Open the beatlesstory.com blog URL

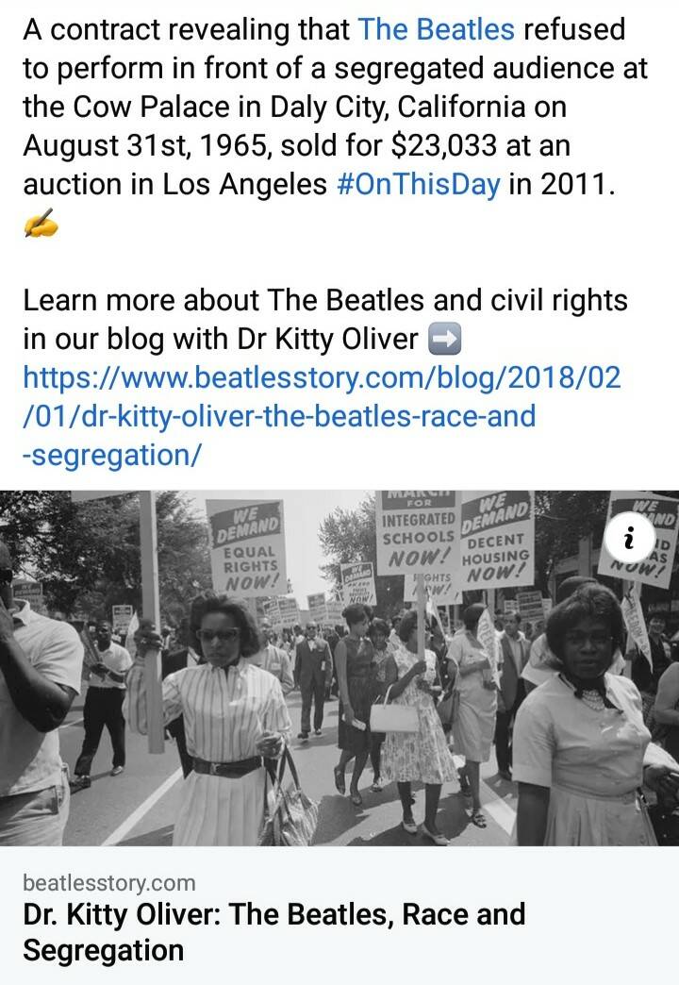tap(322, 416)
